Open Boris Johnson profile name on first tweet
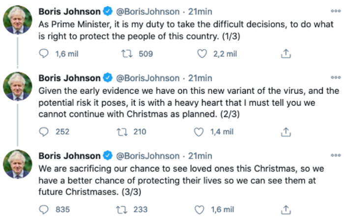Screen dimensions: 344x221 (x=69, y=11)
